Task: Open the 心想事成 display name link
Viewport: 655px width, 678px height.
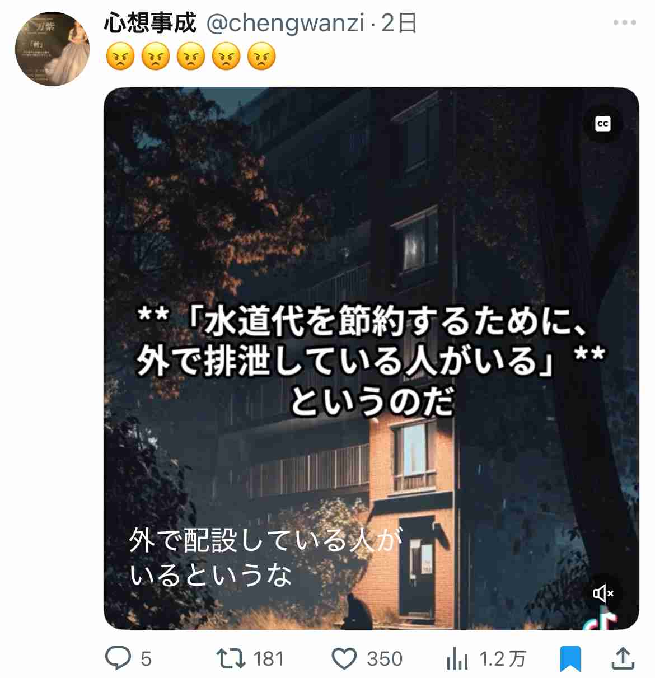Action: coord(150,23)
